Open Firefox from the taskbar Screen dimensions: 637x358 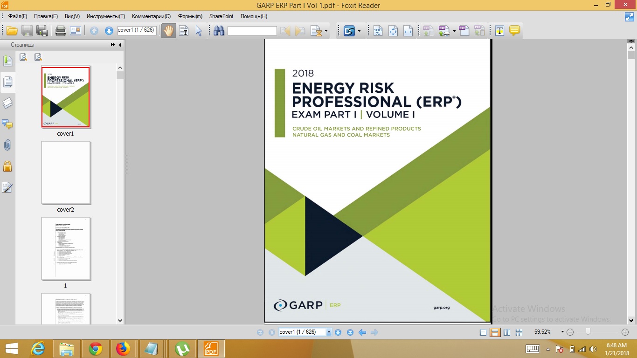tap(123, 349)
